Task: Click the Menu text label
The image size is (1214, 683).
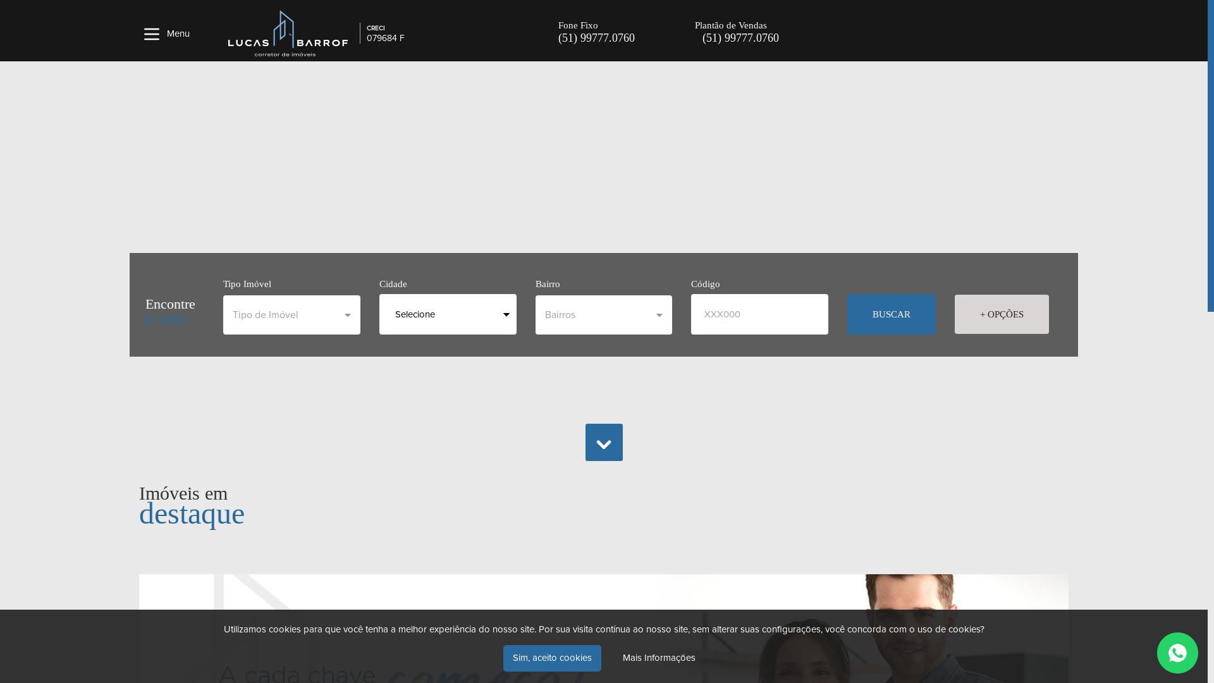Action: [x=178, y=34]
